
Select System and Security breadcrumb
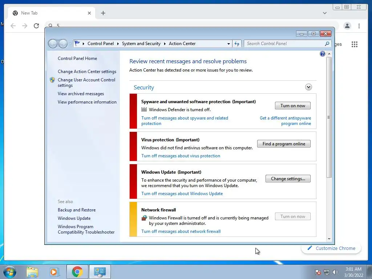coord(141,44)
